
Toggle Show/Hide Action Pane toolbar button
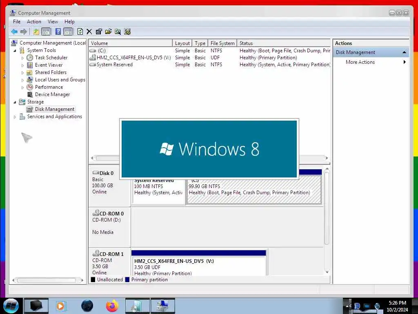[68, 32]
